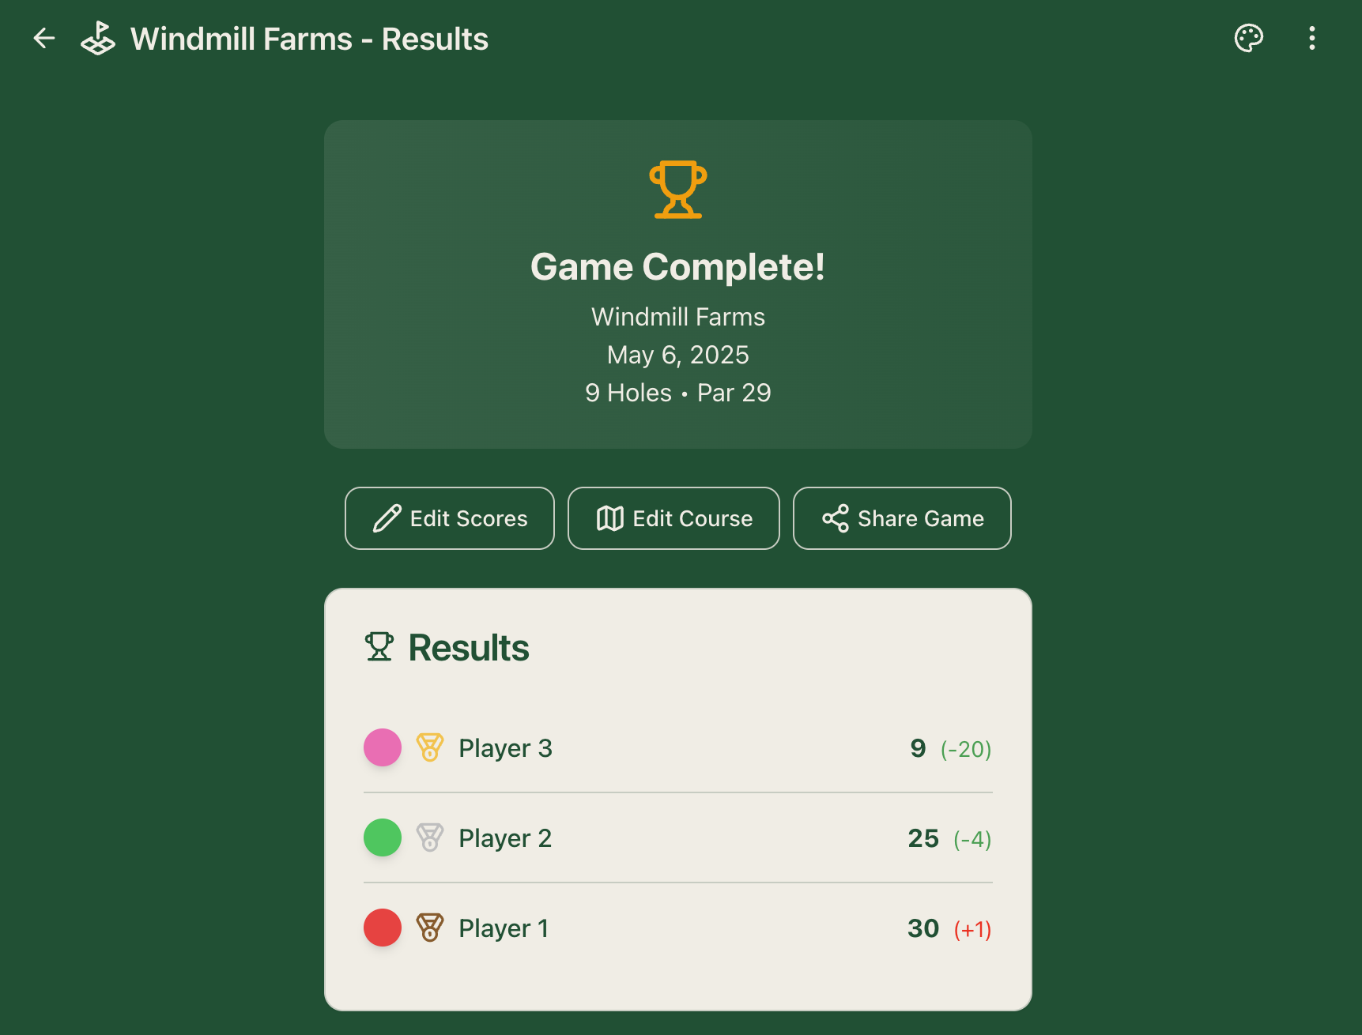
Task: Click Player 1's score of 30
Action: pyautogui.click(x=923, y=928)
